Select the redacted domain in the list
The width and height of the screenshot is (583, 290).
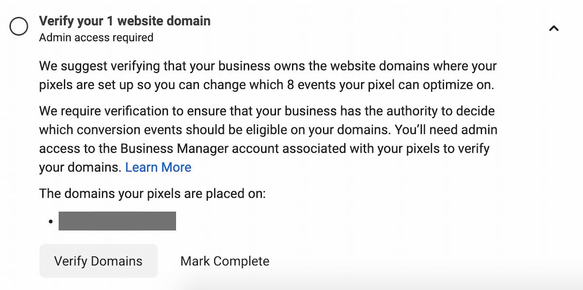point(117,221)
